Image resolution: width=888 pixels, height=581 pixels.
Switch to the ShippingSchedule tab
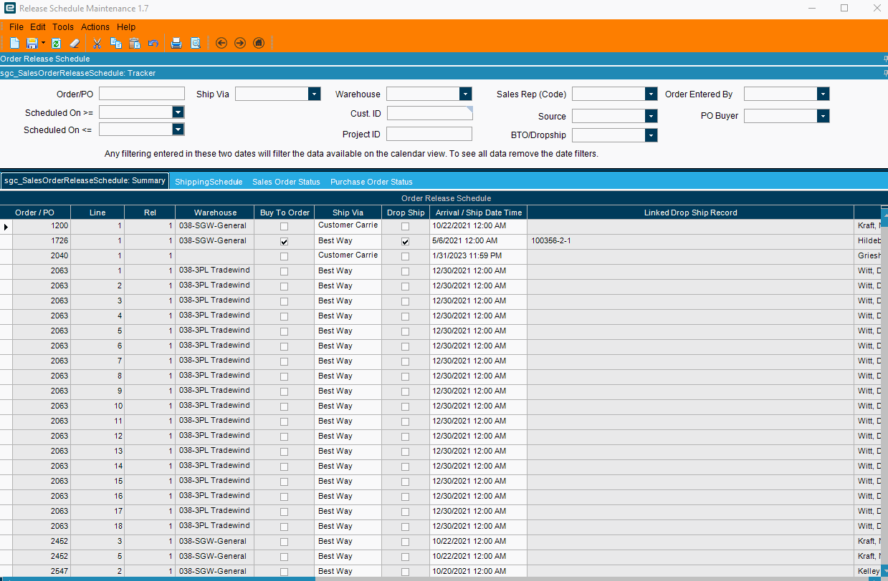(209, 182)
